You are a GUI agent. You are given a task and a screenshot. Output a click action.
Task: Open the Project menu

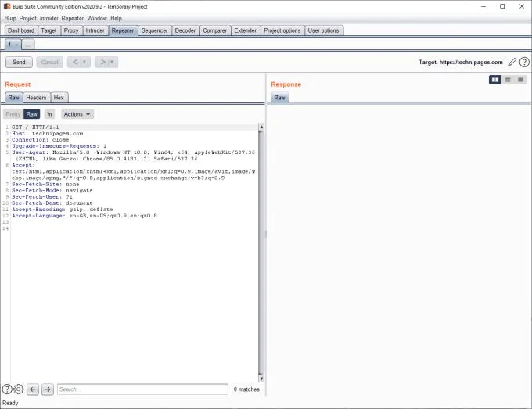coord(28,18)
